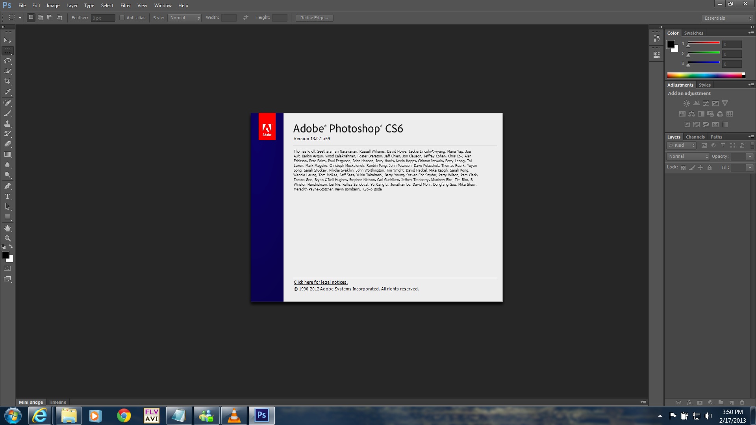
Task: Click the Feather input field
Action: (100, 17)
